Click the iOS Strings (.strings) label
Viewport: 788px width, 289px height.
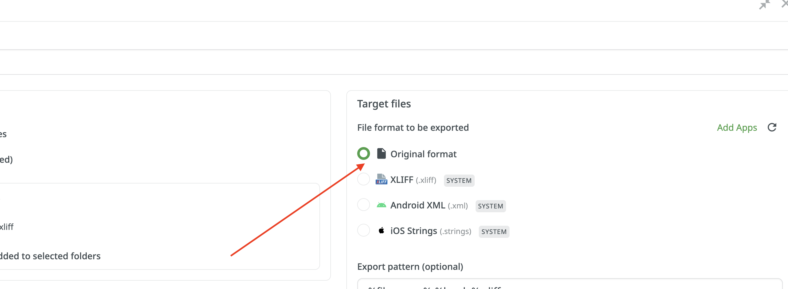click(x=430, y=231)
